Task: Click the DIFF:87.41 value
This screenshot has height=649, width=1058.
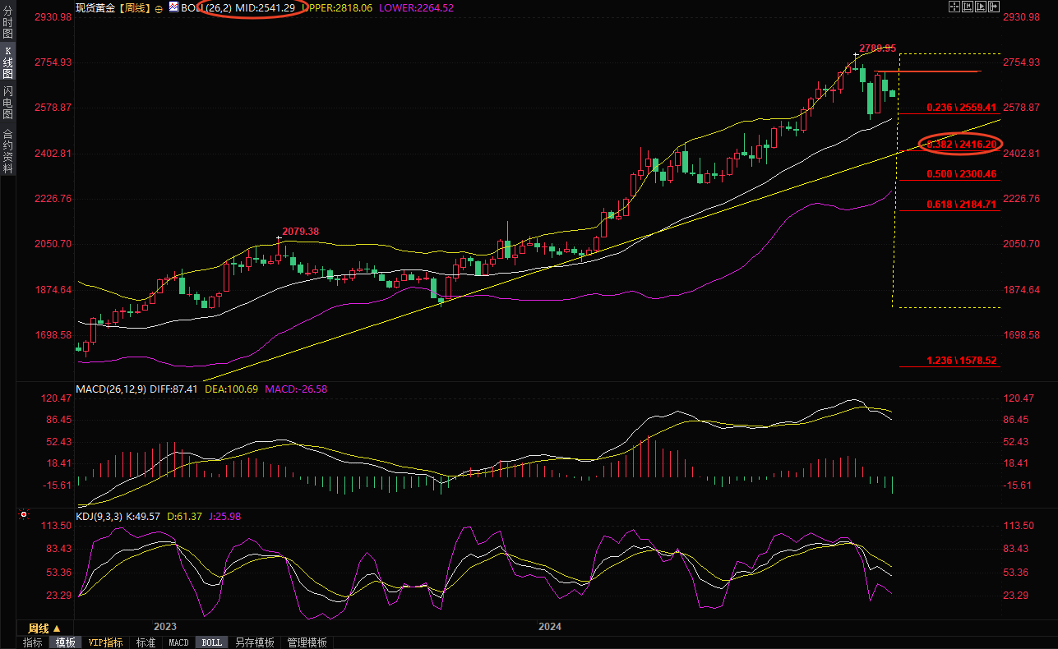Action: click(x=173, y=389)
